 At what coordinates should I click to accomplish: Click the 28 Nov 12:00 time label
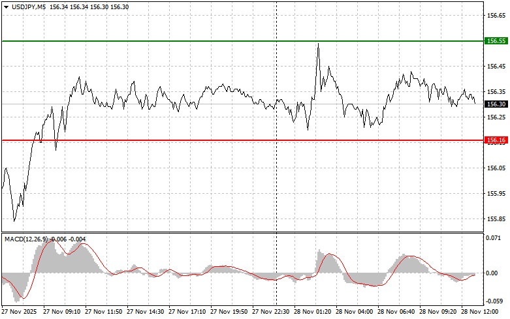[480, 312]
